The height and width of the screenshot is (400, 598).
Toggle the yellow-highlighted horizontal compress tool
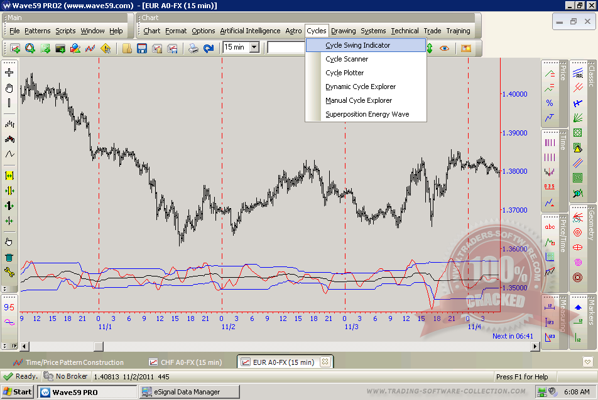point(9,176)
